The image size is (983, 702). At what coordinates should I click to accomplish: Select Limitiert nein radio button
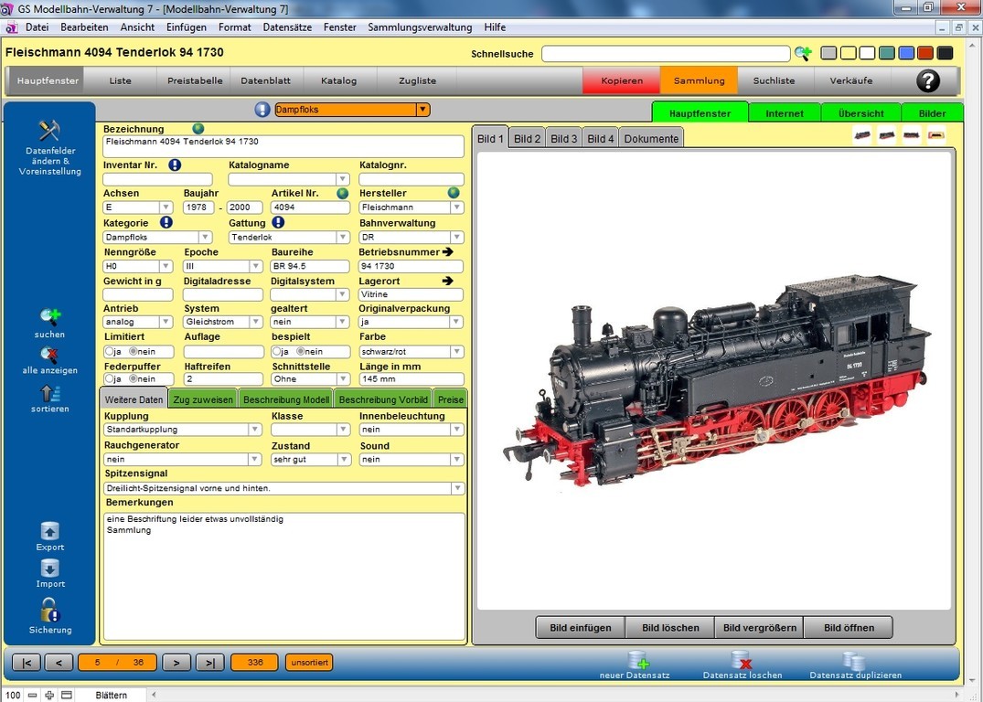pyautogui.click(x=133, y=352)
